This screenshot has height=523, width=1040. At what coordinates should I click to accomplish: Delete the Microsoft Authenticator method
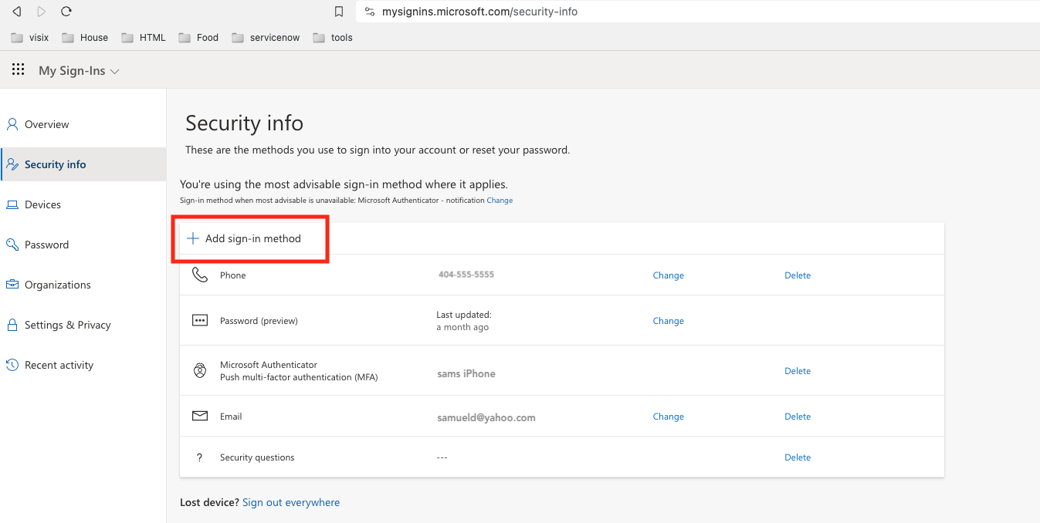point(798,371)
